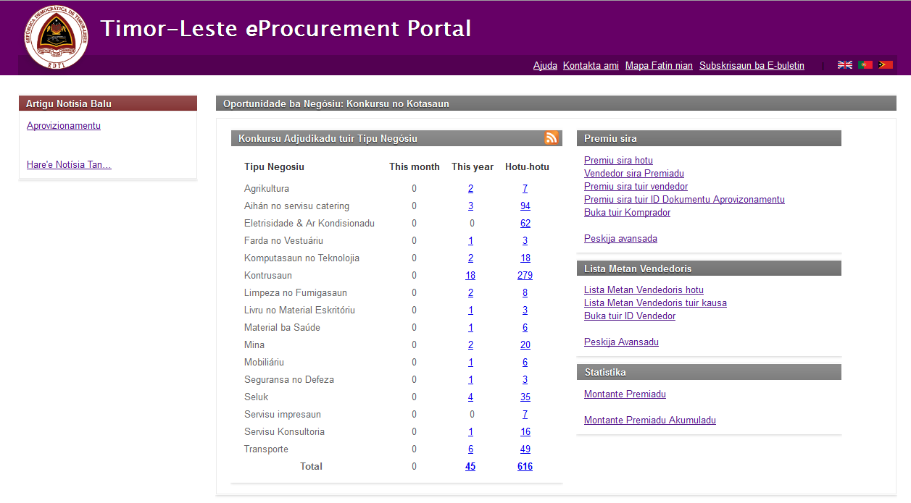Open the Ajuda help link
The width and height of the screenshot is (911, 503).
(x=545, y=65)
